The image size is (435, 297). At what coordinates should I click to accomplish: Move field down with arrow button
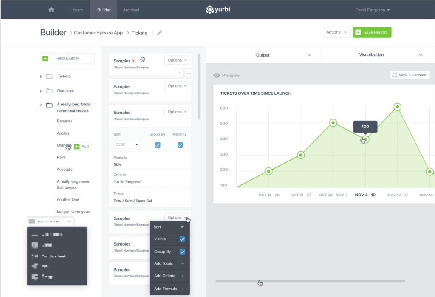(189, 73)
